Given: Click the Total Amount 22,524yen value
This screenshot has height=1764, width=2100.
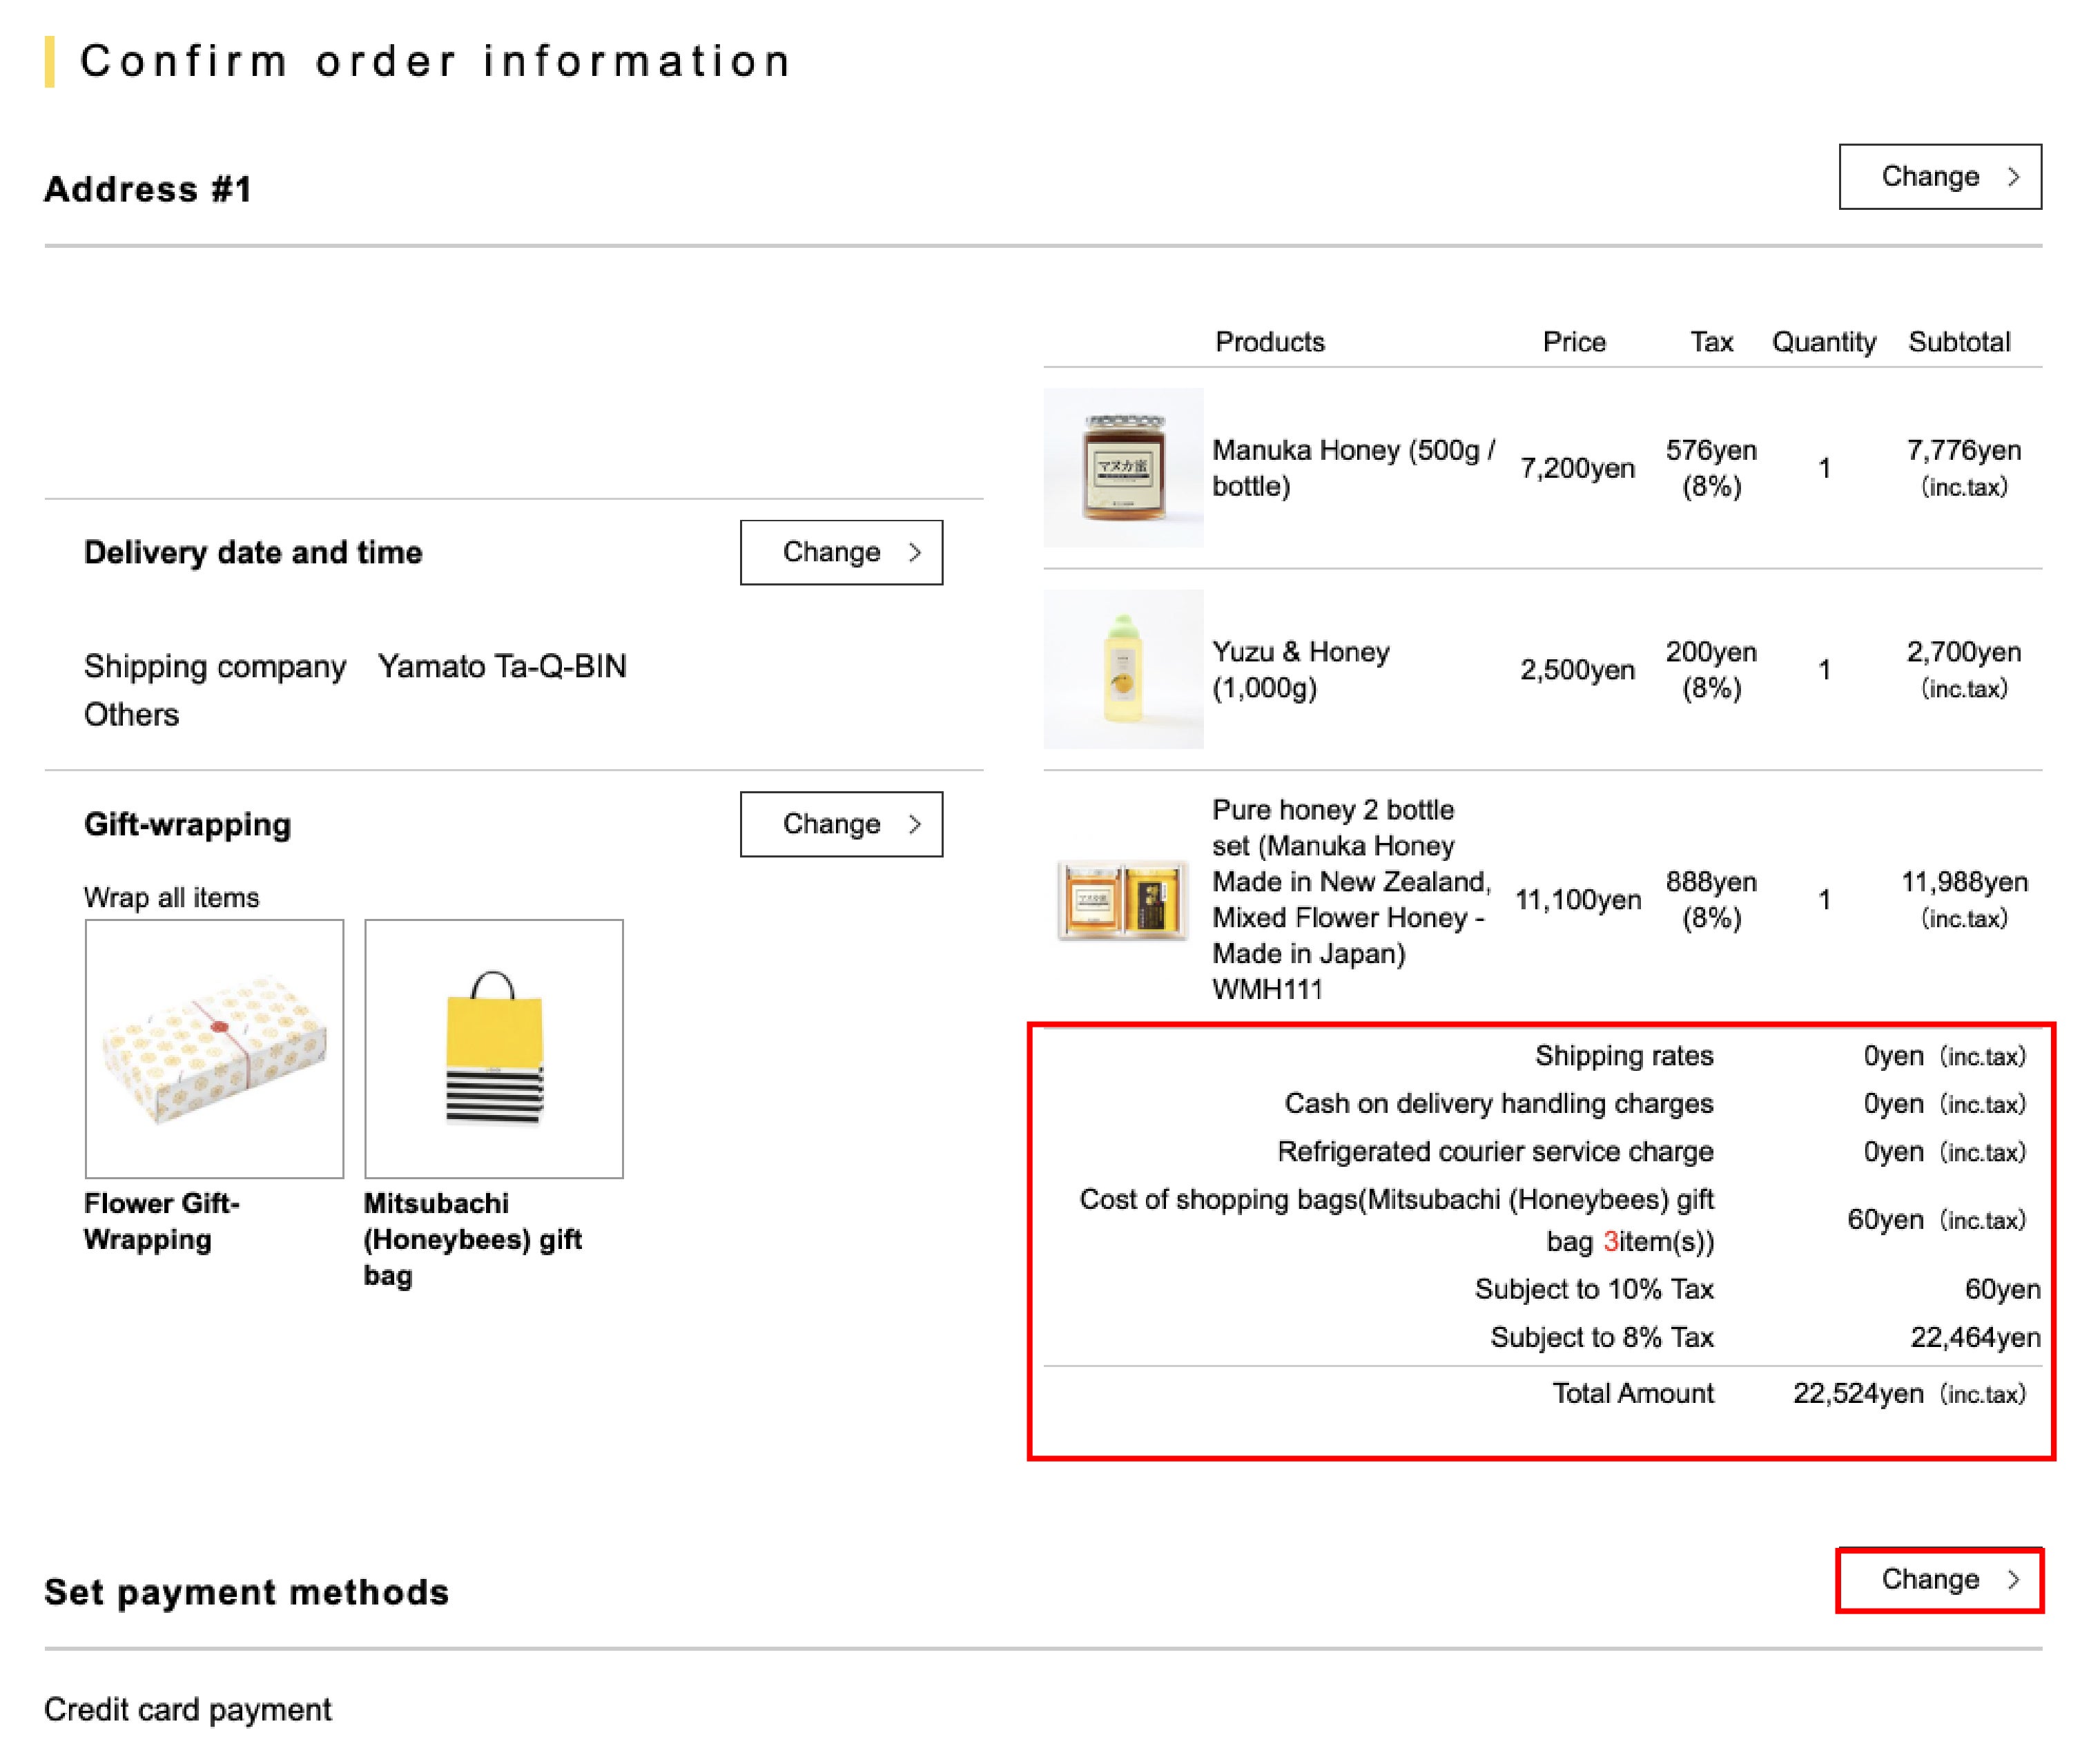Looking at the screenshot, I should 1857,1393.
